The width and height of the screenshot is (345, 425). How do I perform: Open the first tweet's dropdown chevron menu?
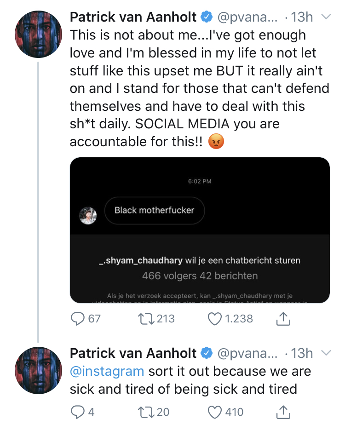point(326,17)
